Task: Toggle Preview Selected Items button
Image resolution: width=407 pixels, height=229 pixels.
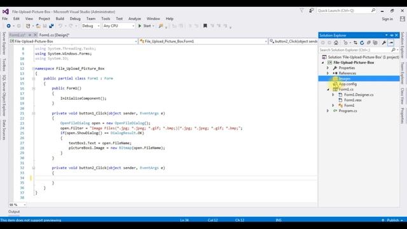Action: (x=391, y=43)
